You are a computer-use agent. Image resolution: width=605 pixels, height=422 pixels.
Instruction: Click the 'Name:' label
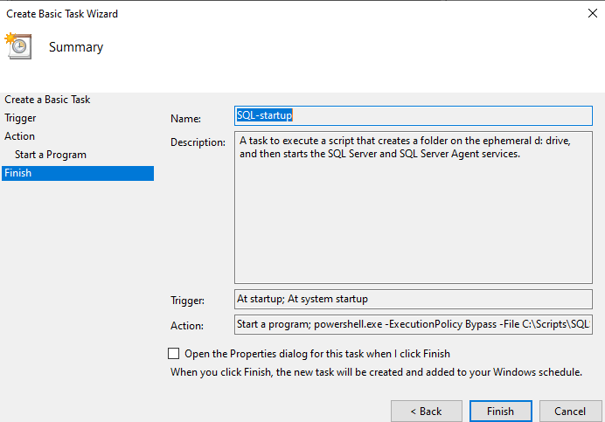pos(185,119)
